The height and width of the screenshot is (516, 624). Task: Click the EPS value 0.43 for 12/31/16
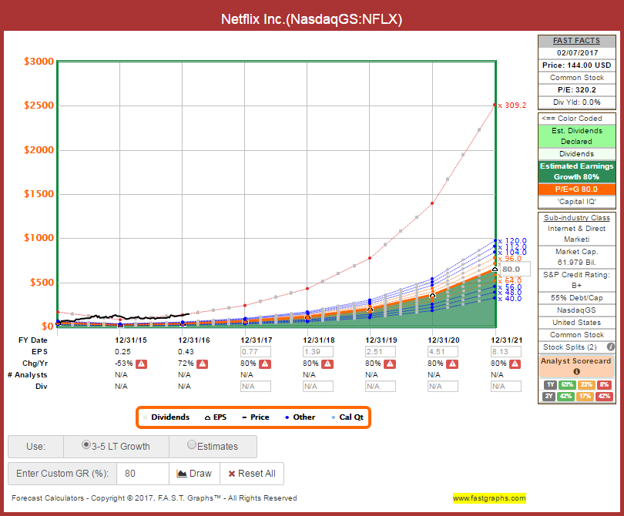pos(186,352)
